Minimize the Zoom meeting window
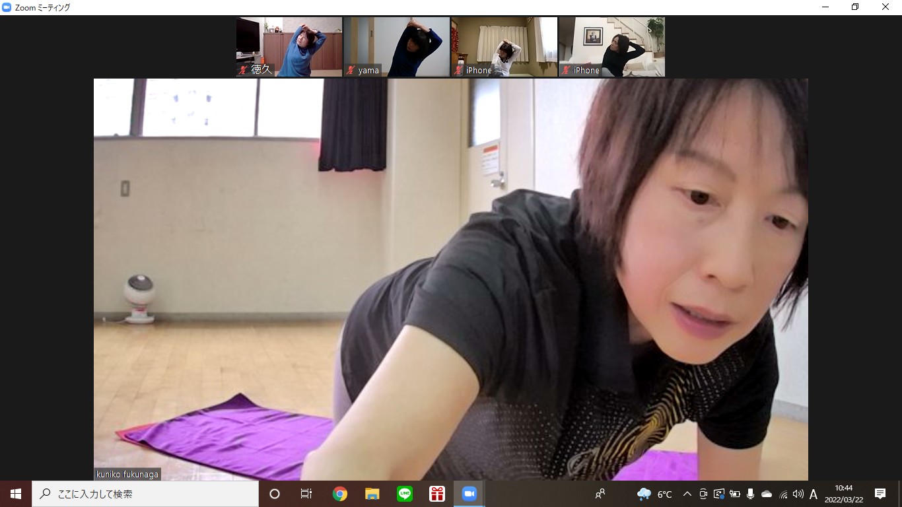This screenshot has height=507, width=902. [825, 7]
